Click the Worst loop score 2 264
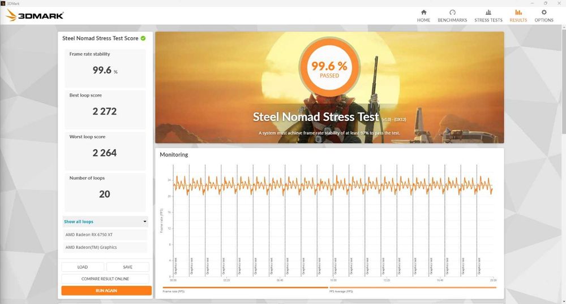 coord(105,153)
